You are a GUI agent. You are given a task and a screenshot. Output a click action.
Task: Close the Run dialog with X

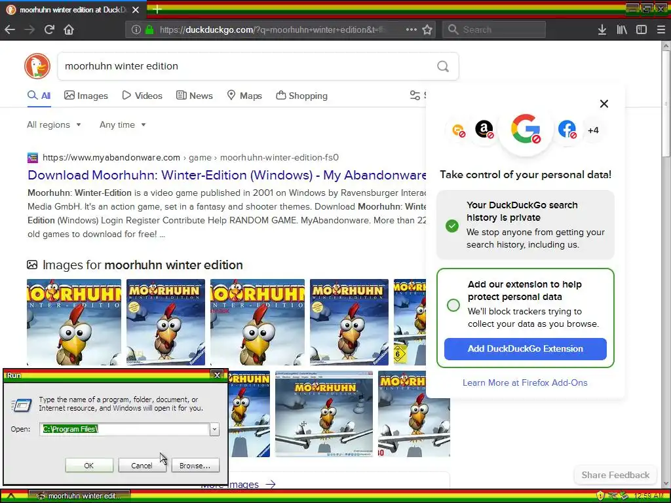click(x=217, y=375)
